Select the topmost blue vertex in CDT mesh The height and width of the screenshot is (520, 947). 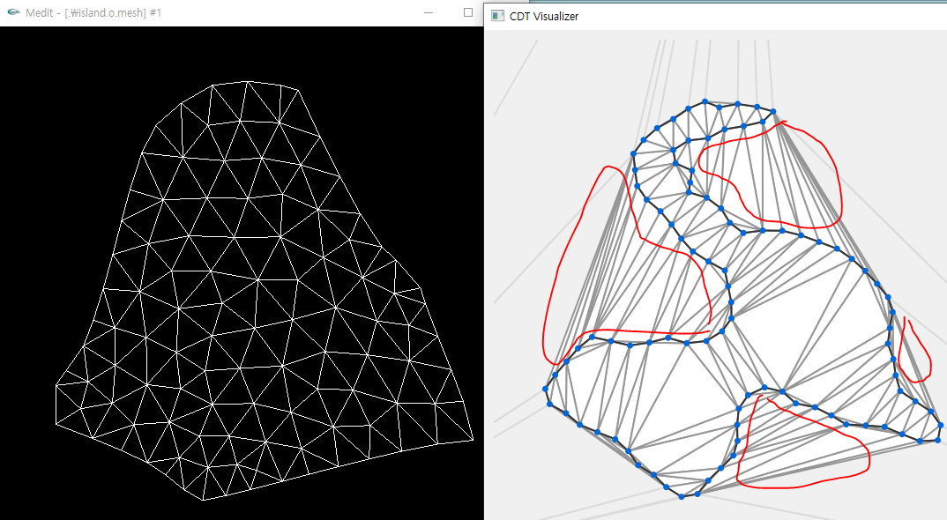[705, 101]
